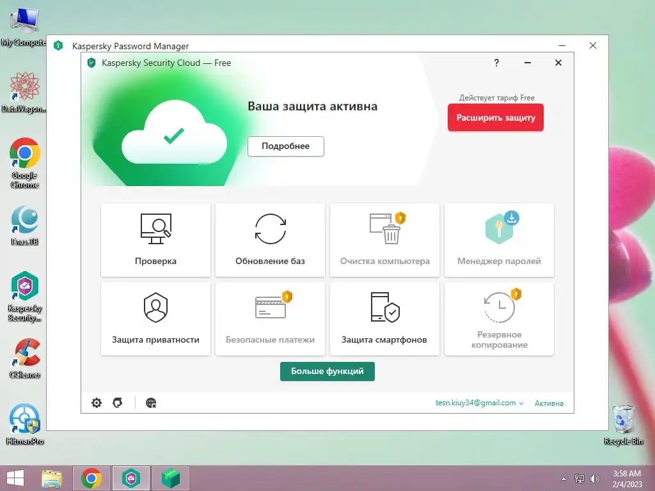
Task: Open Менеджер паролей tile
Action: pos(499,240)
